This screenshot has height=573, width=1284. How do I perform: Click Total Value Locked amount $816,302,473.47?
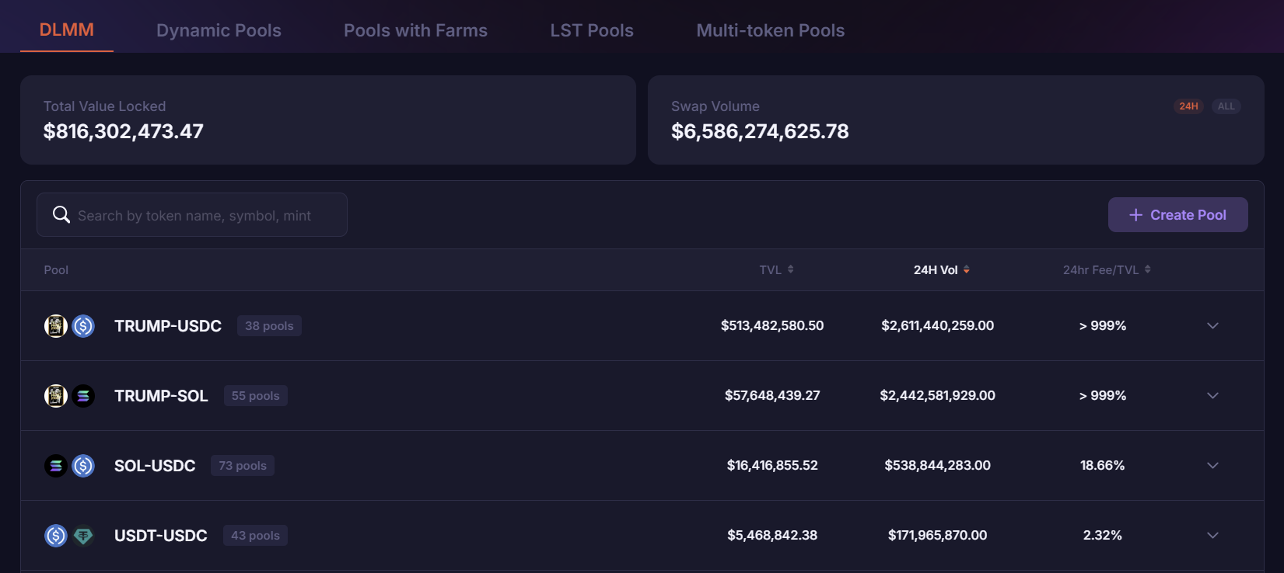click(124, 131)
